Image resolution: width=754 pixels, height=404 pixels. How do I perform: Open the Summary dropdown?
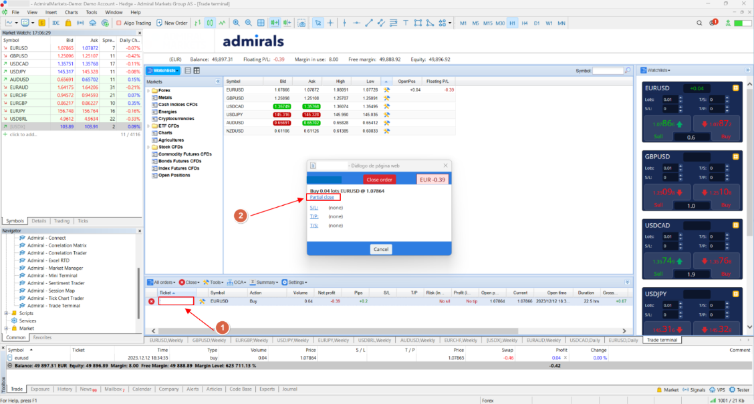[264, 282]
